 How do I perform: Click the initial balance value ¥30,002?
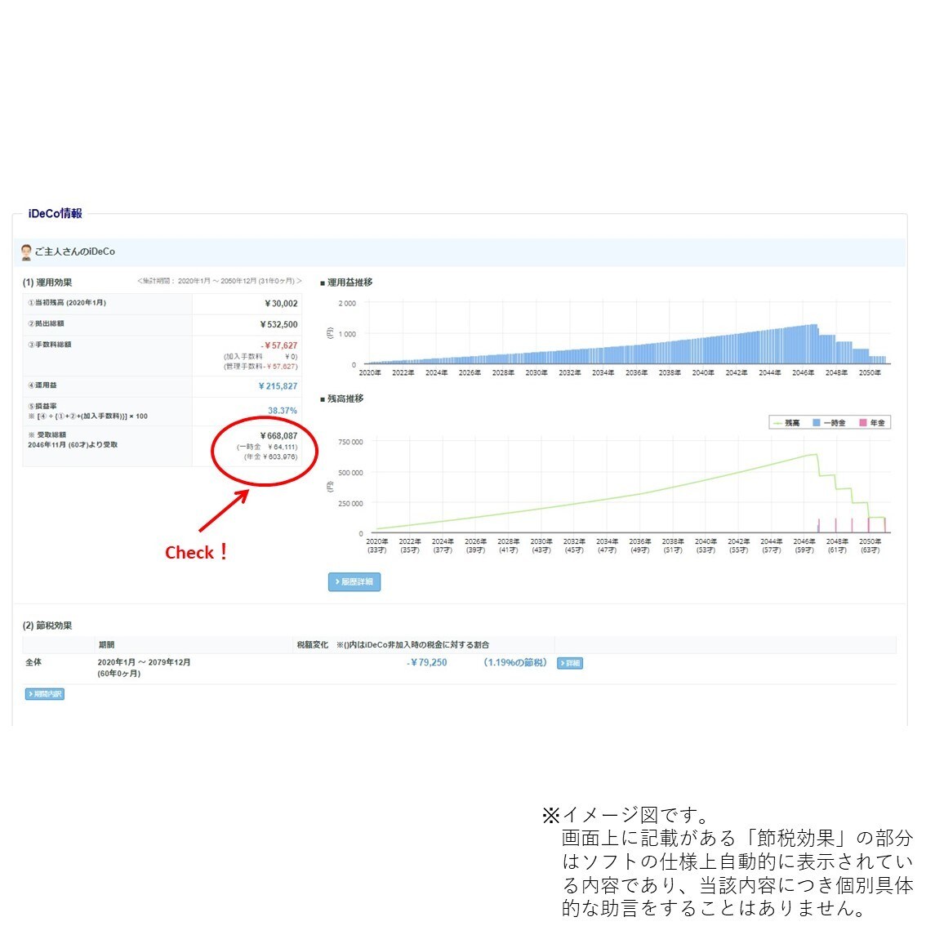click(x=281, y=304)
